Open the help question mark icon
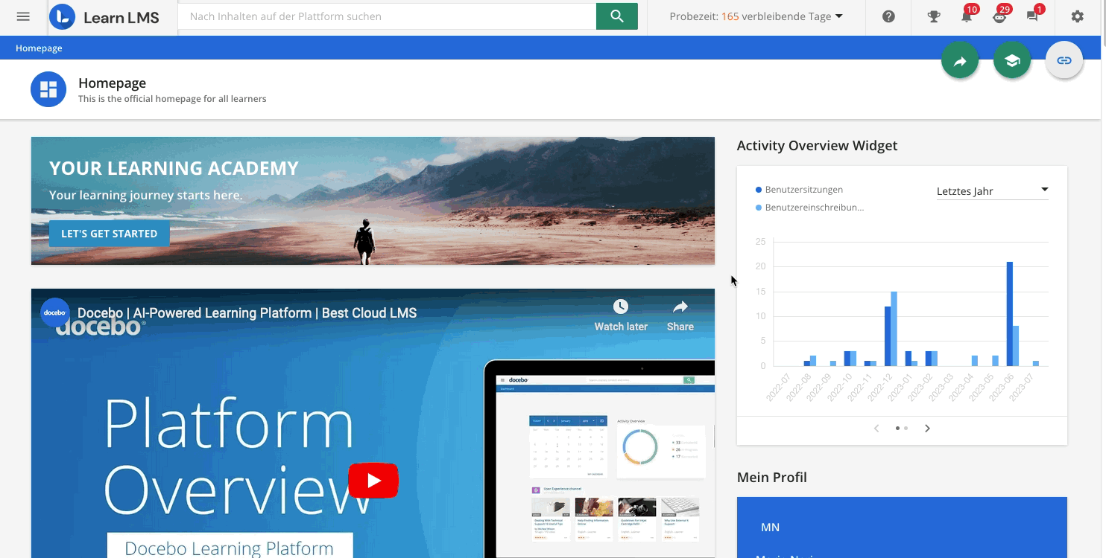The image size is (1106, 558). pos(888,16)
